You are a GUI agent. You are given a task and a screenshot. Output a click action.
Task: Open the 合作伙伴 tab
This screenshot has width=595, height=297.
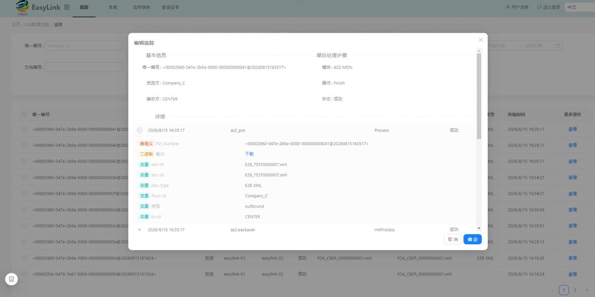point(141,7)
